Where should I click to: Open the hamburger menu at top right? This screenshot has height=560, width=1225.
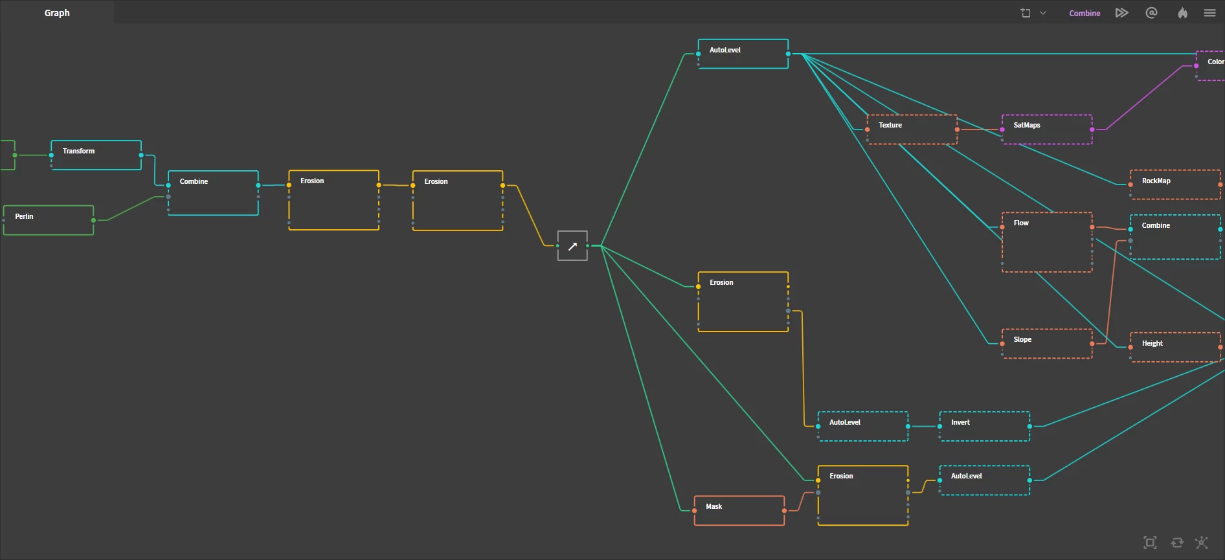(1209, 13)
